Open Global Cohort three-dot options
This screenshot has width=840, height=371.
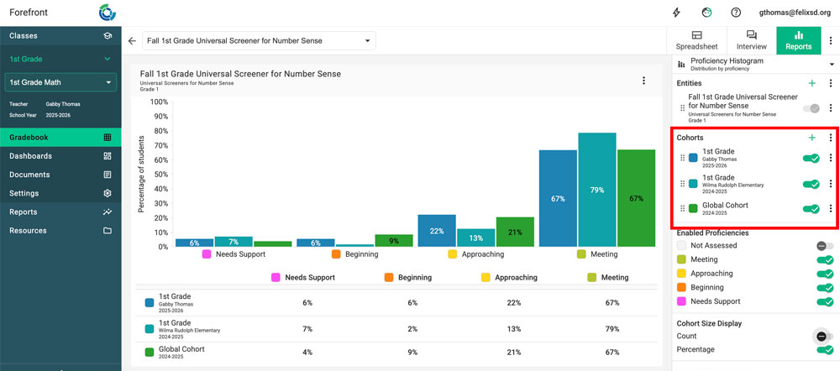click(830, 209)
